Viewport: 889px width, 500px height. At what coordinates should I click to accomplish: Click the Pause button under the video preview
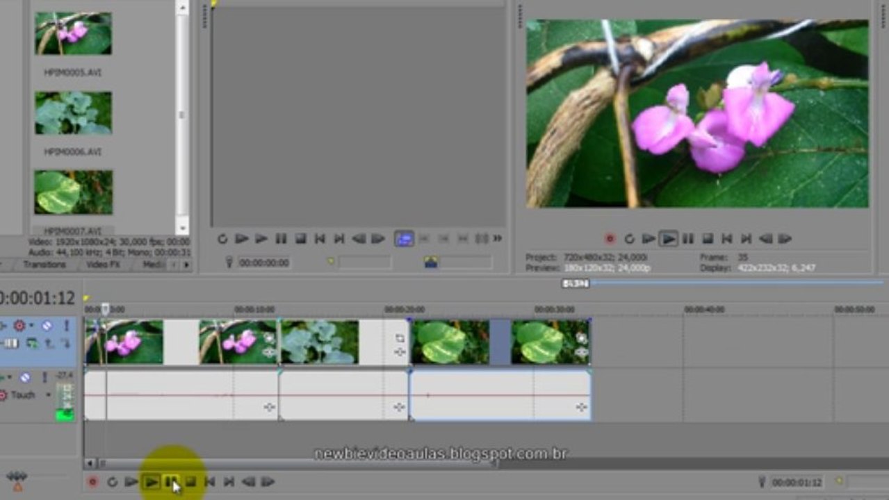(x=687, y=238)
